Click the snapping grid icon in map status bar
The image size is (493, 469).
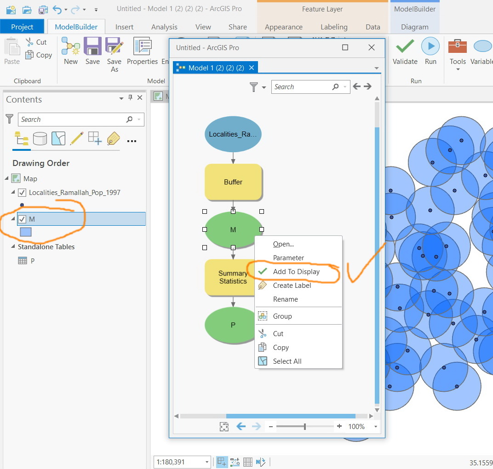click(221, 462)
